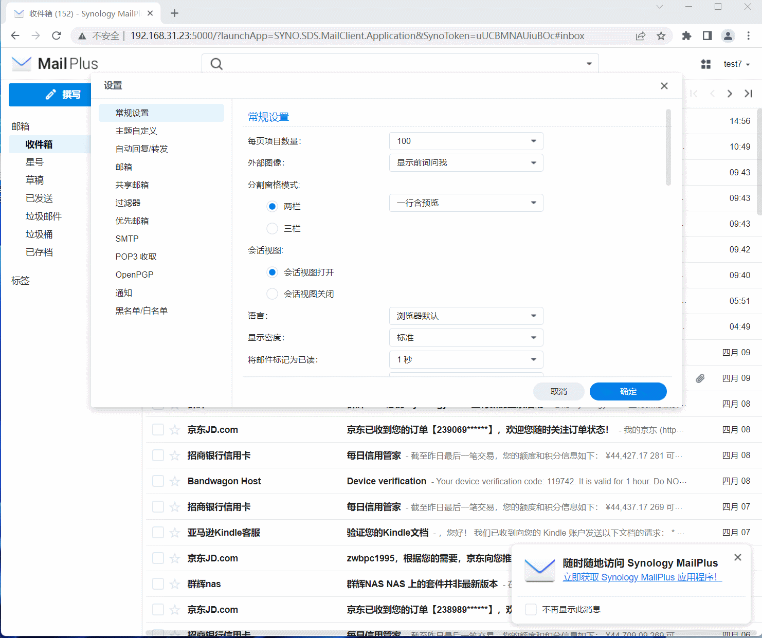
Task: Click the share page icon
Action: (641, 36)
